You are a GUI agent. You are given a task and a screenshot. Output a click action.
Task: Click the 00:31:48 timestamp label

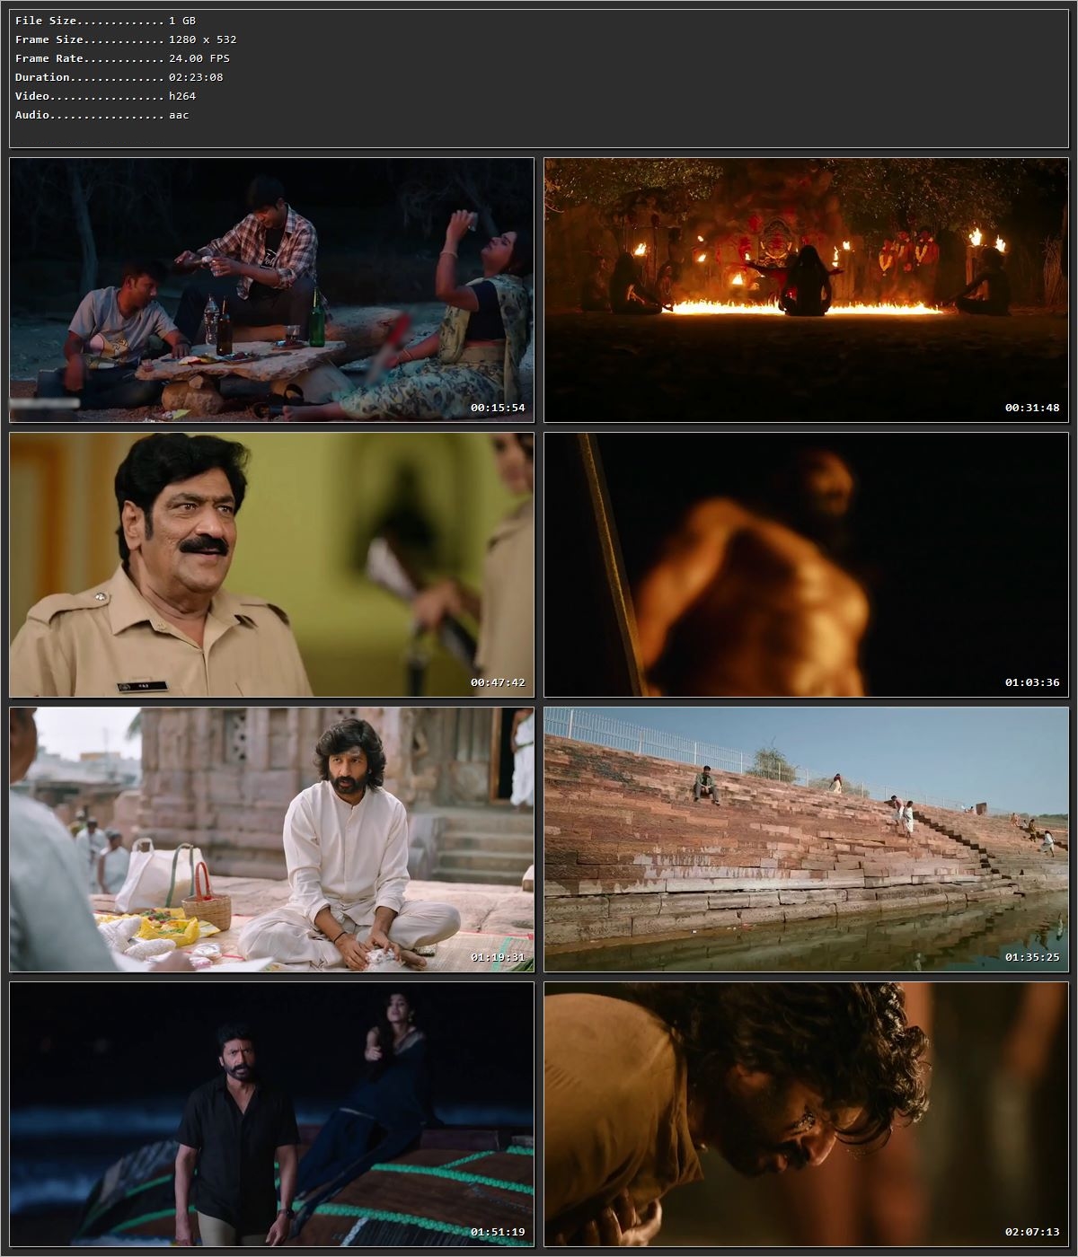[1029, 407]
